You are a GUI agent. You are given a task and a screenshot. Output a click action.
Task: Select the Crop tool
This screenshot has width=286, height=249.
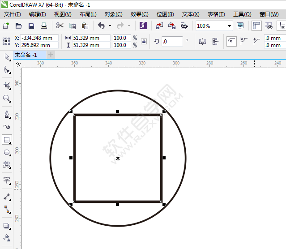click(x=7, y=85)
